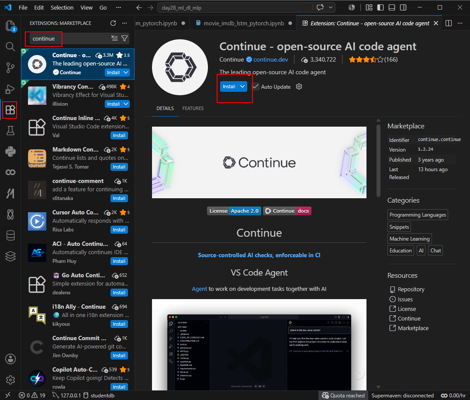Open the stacked layers icon in activity bar
This screenshot has width=470, height=400.
coord(10,256)
